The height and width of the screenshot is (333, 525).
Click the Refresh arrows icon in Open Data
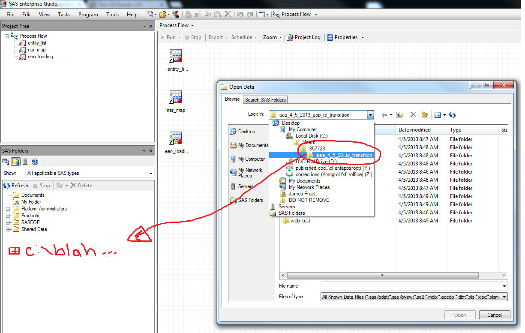point(452,115)
